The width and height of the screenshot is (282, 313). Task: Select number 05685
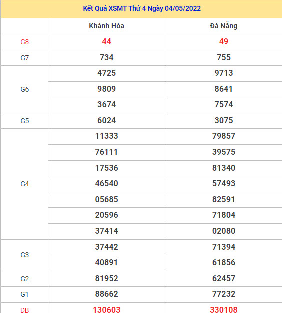[x=107, y=200]
